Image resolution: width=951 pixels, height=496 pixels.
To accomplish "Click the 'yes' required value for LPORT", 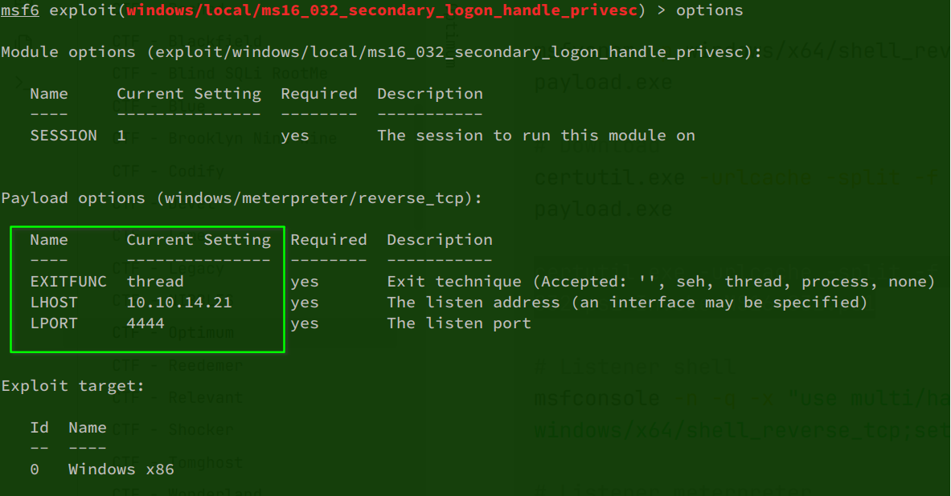I will (305, 324).
